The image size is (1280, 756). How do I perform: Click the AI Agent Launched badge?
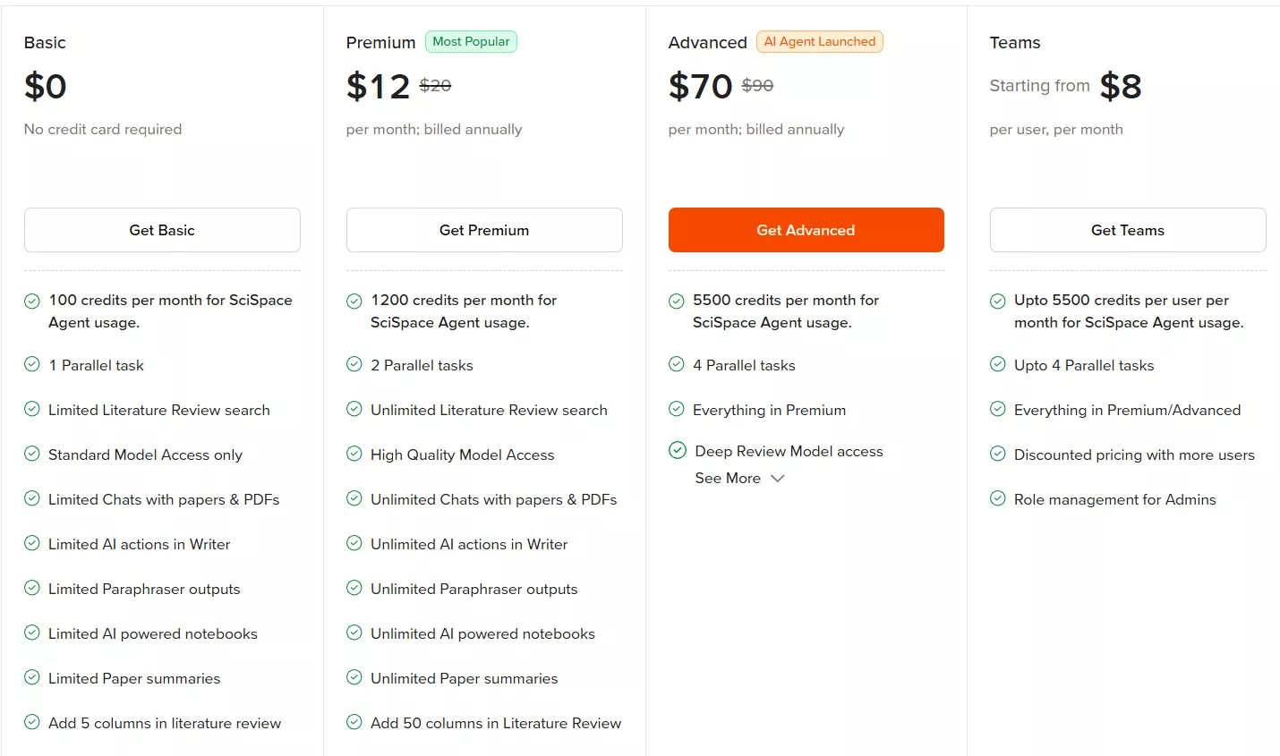(x=819, y=41)
